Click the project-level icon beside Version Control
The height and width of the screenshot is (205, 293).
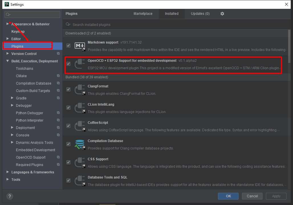[x=58, y=54]
